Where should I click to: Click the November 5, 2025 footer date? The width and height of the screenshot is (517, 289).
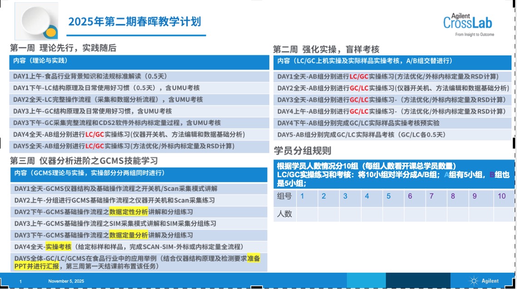pos(66,282)
